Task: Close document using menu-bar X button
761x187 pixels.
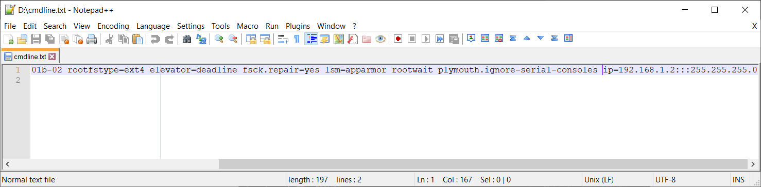Action: pos(754,26)
